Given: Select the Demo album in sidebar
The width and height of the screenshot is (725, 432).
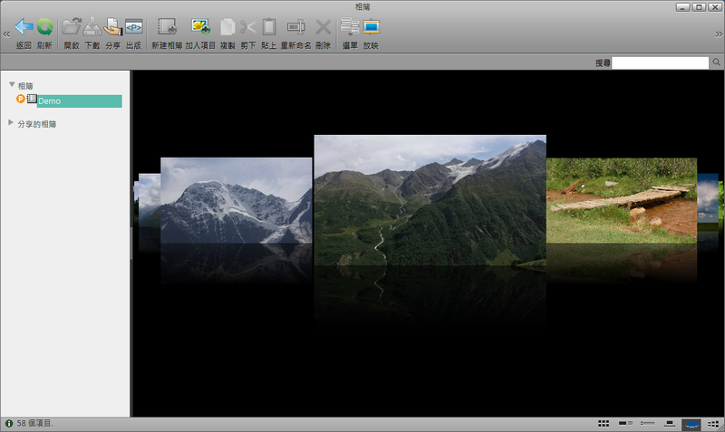Looking at the screenshot, I should pos(79,101).
